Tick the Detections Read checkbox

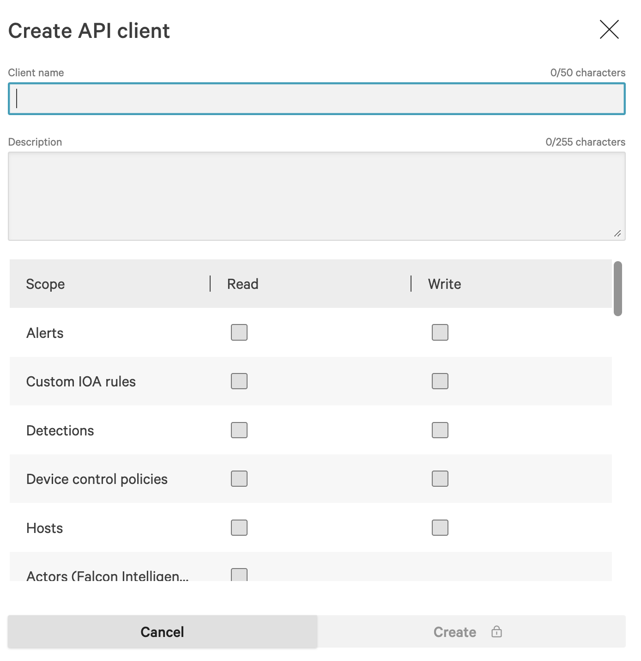(239, 430)
